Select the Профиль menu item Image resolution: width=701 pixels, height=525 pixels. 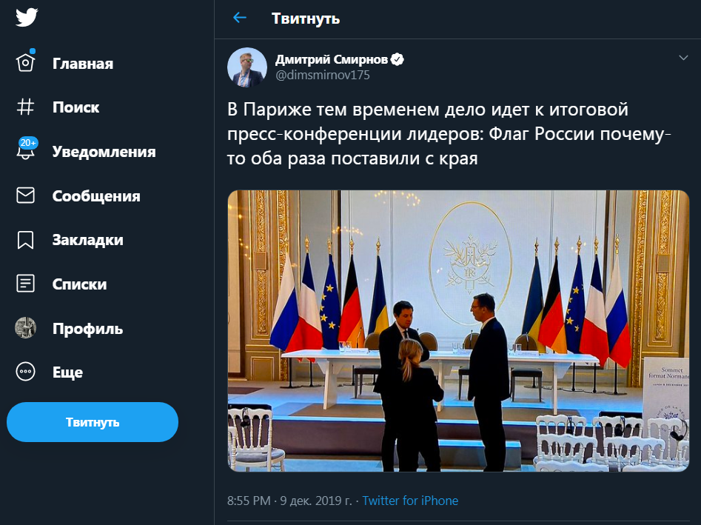(x=87, y=328)
